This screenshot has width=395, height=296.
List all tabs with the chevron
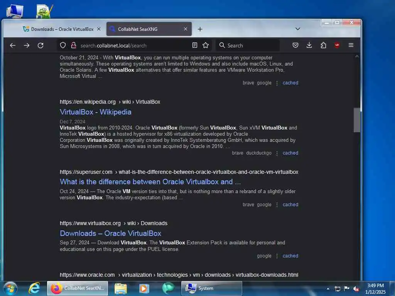[x=298, y=29]
